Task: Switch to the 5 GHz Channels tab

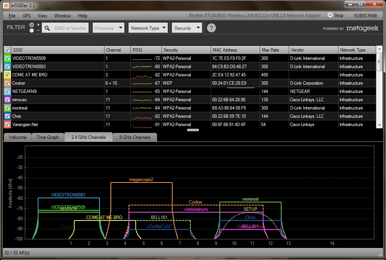Action: (x=135, y=137)
